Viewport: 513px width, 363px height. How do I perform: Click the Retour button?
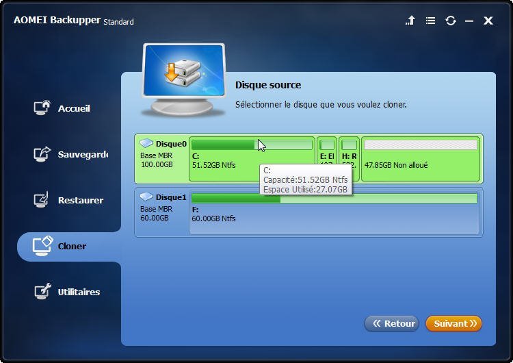point(392,324)
